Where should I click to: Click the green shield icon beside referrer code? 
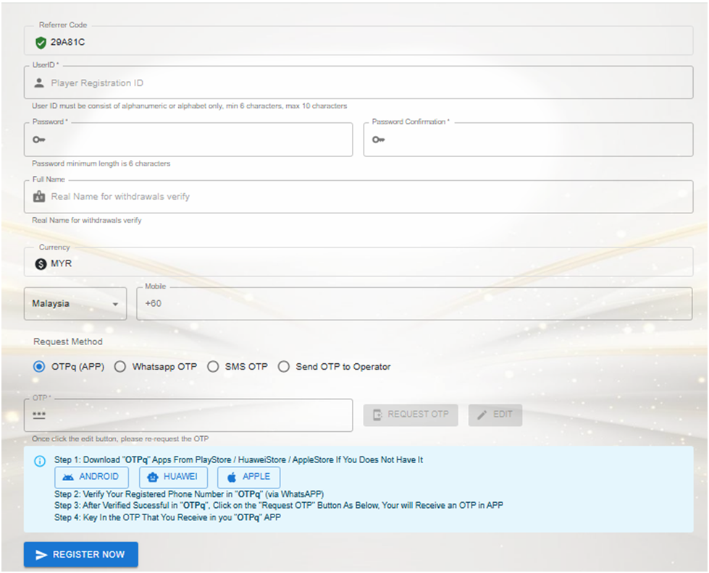click(x=41, y=42)
